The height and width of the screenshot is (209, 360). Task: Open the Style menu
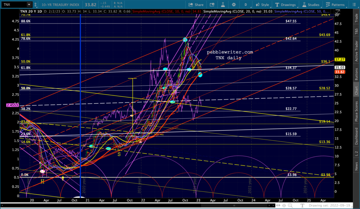tap(262, 5)
